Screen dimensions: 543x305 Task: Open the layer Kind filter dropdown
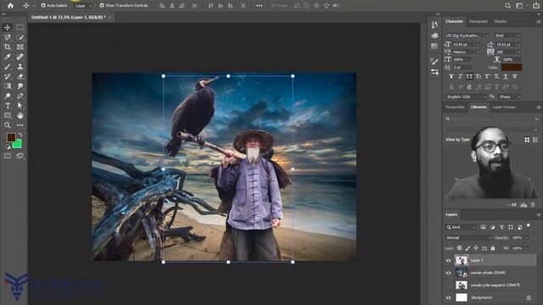[461, 227]
